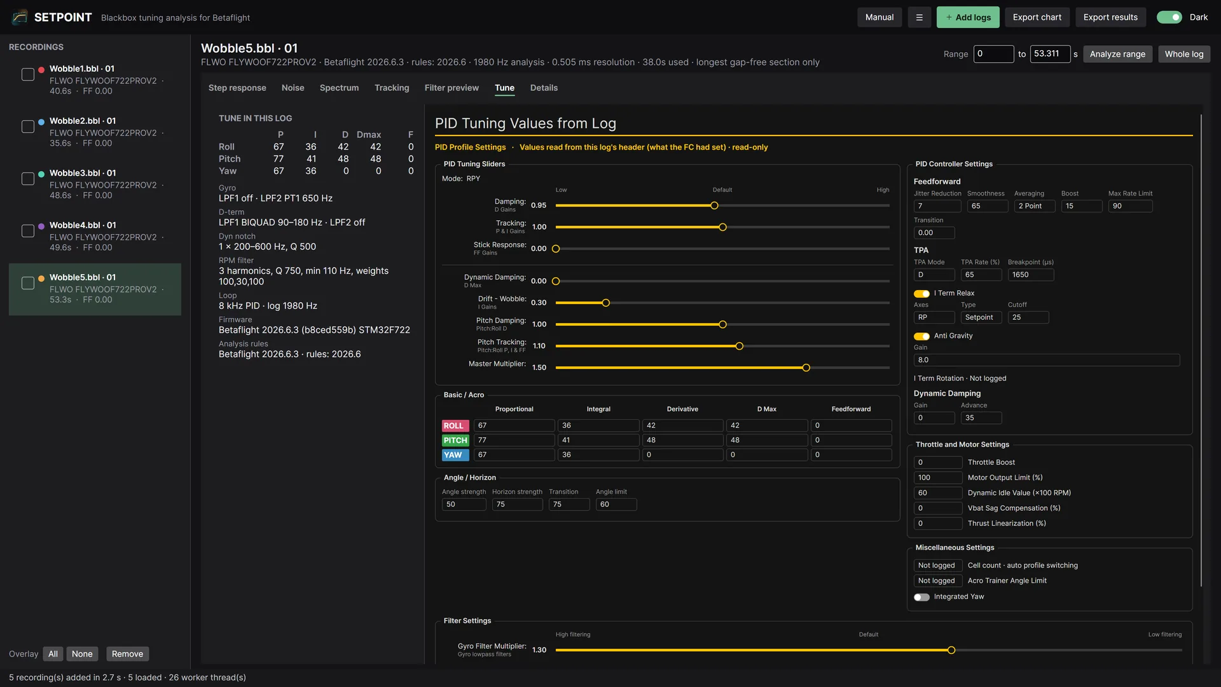Open the Details tab
This screenshot has width=1221, height=687.
coord(544,88)
